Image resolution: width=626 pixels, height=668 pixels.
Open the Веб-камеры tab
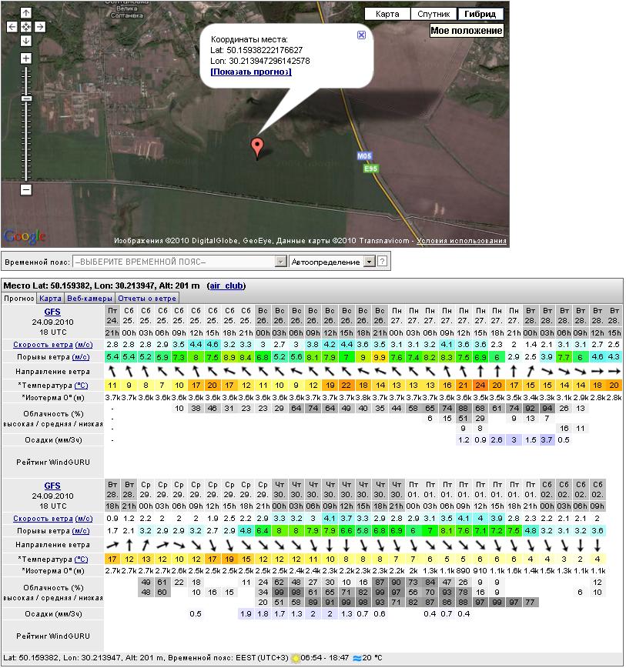89,298
